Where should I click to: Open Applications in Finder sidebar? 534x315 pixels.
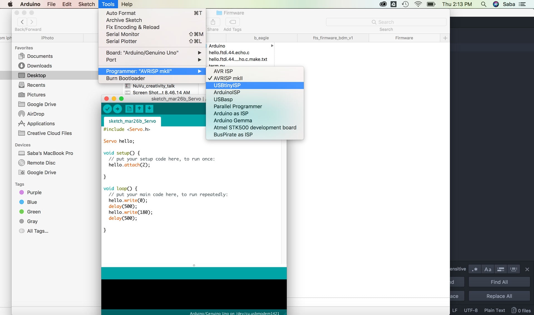[x=41, y=124]
